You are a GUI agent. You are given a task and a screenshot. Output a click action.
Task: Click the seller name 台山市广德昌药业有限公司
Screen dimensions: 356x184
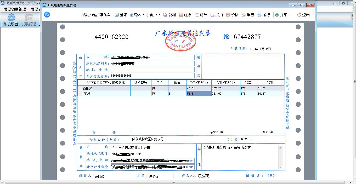(x=131, y=148)
